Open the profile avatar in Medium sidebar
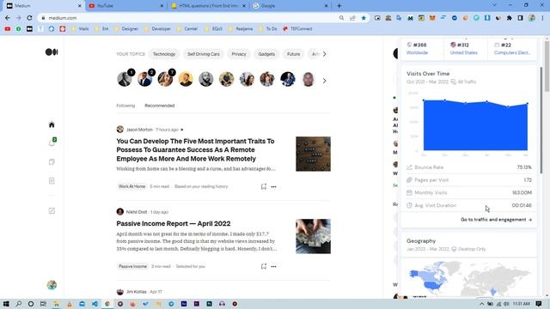 [52, 285]
